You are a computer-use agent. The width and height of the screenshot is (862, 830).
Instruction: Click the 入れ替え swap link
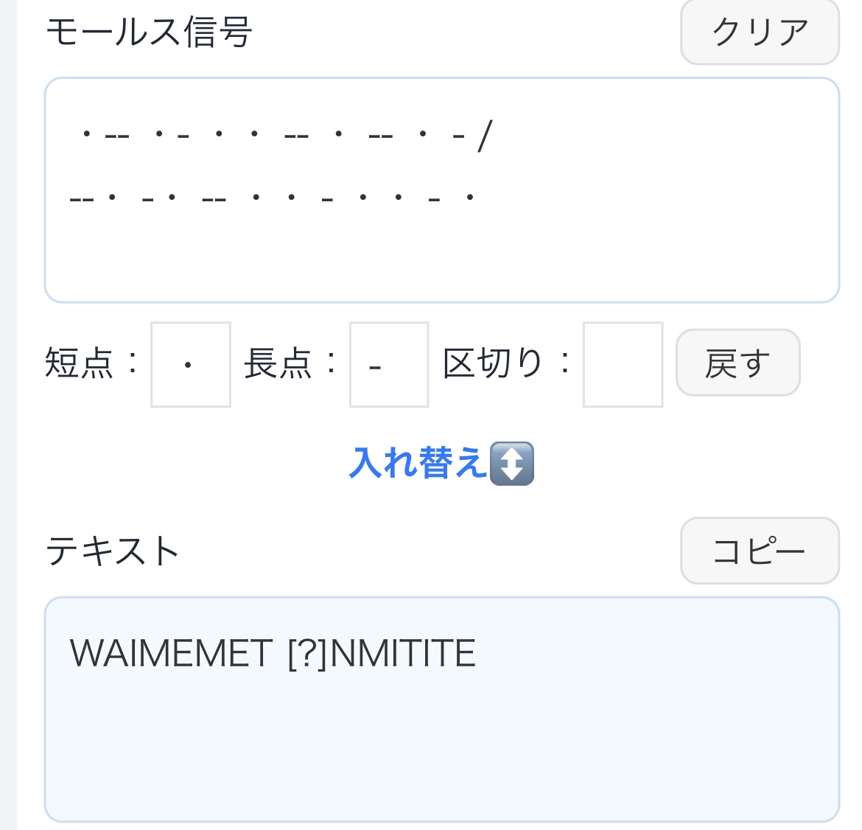tap(417, 464)
